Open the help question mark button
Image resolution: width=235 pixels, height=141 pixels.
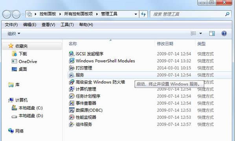click(224, 33)
